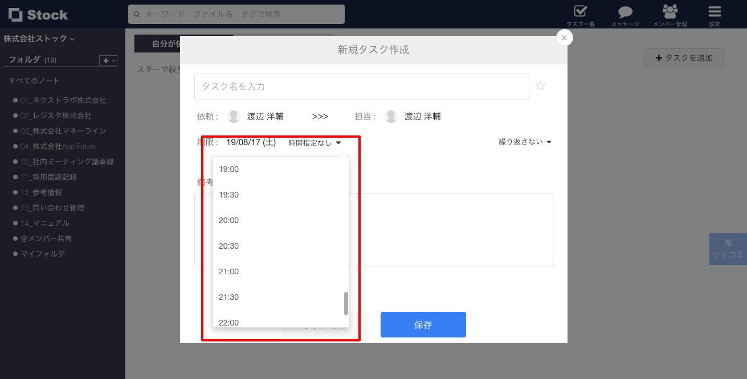Screen dimensions: 747x379
Task: Click the magnifier icon in the search bar
Action: [136, 14]
